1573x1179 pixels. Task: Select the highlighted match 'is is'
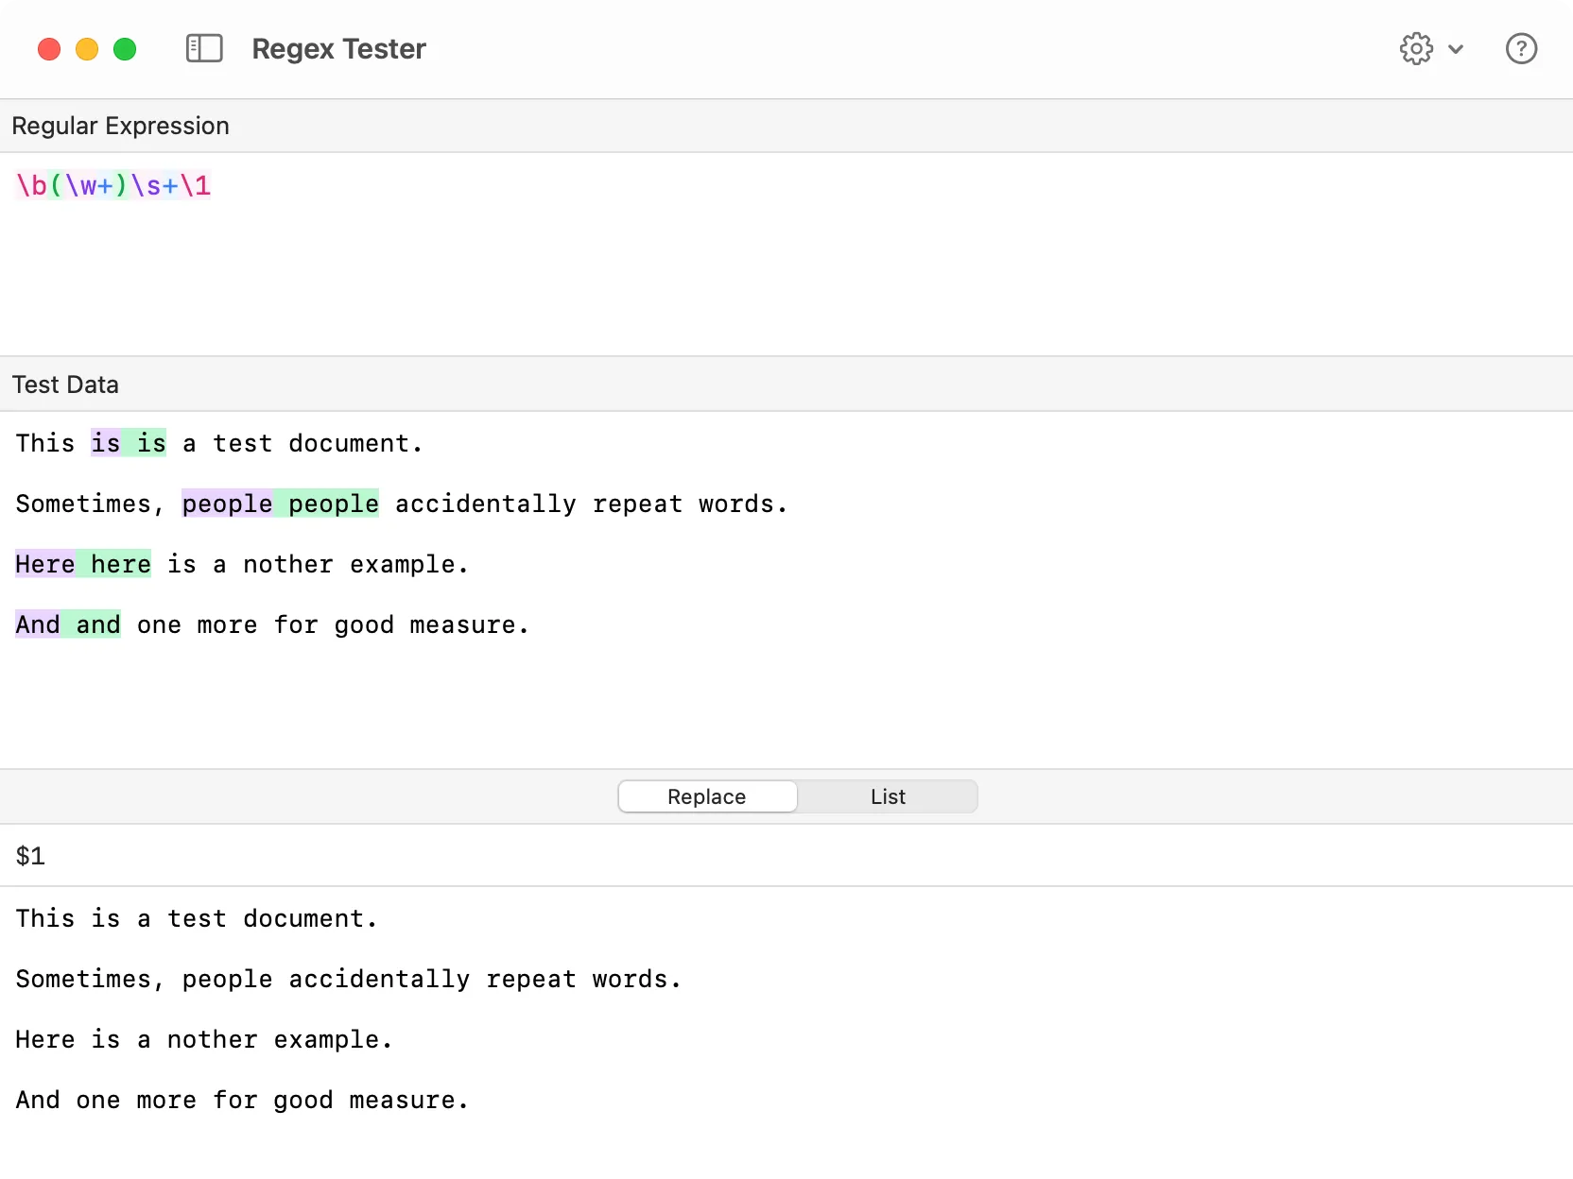pos(128,442)
